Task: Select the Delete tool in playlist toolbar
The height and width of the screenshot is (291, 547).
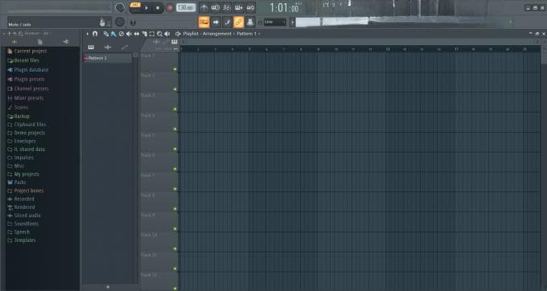Action: point(121,34)
